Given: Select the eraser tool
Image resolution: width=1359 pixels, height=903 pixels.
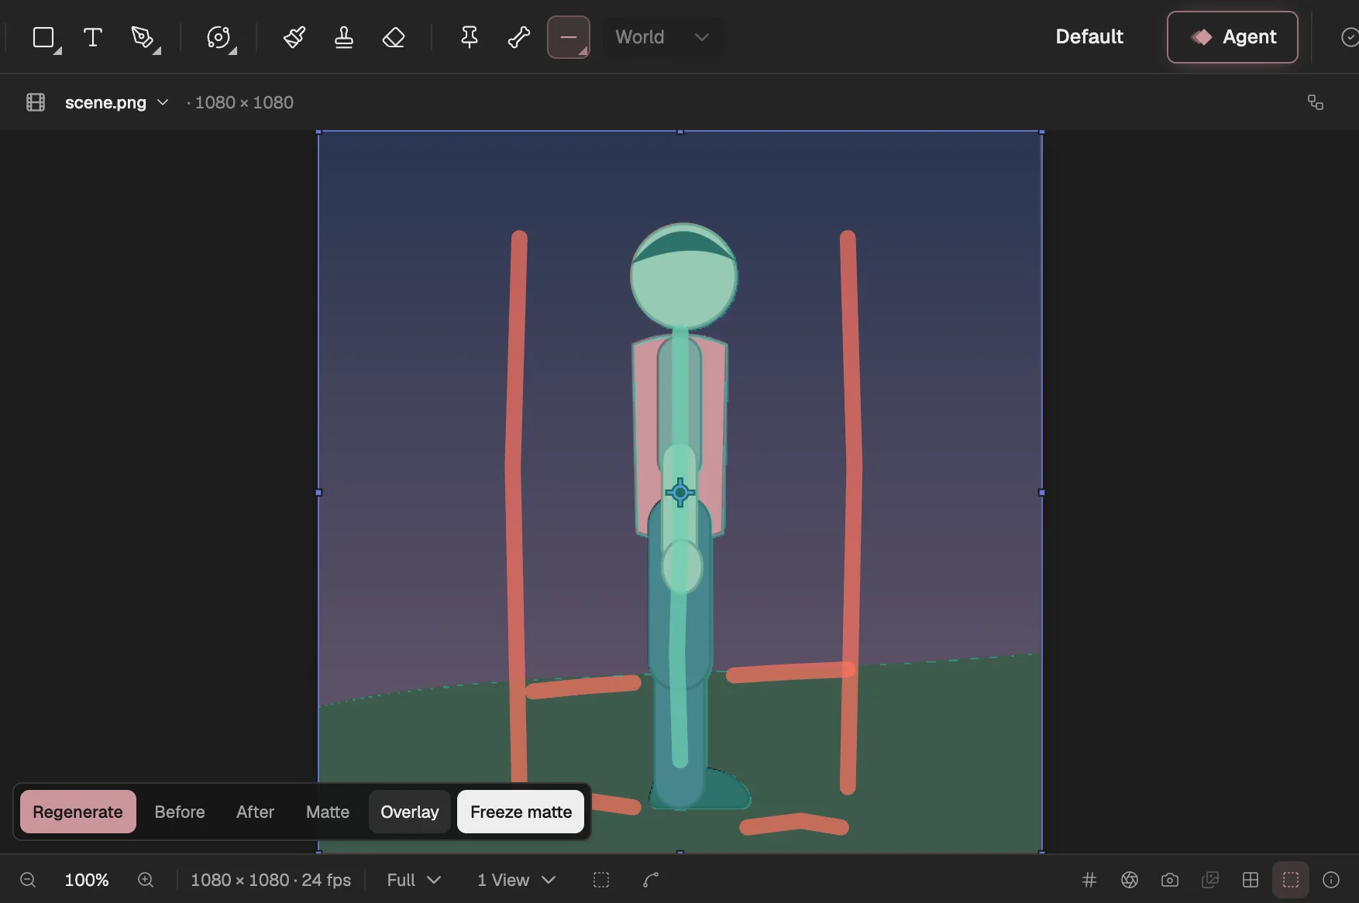Looking at the screenshot, I should click(394, 37).
